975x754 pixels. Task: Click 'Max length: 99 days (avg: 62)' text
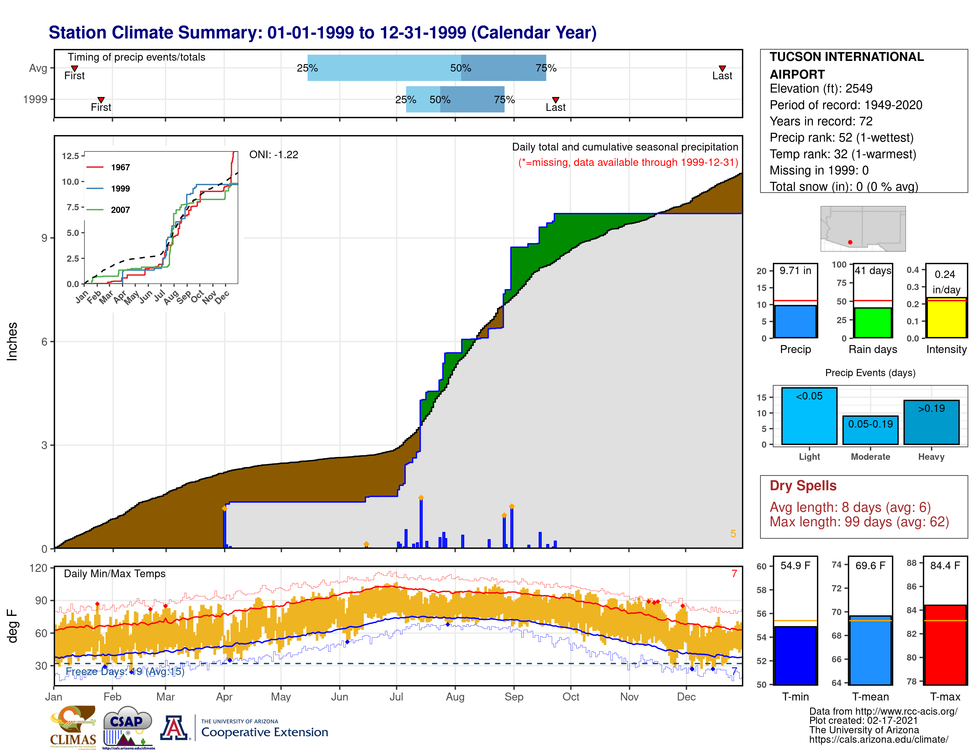coord(859,522)
